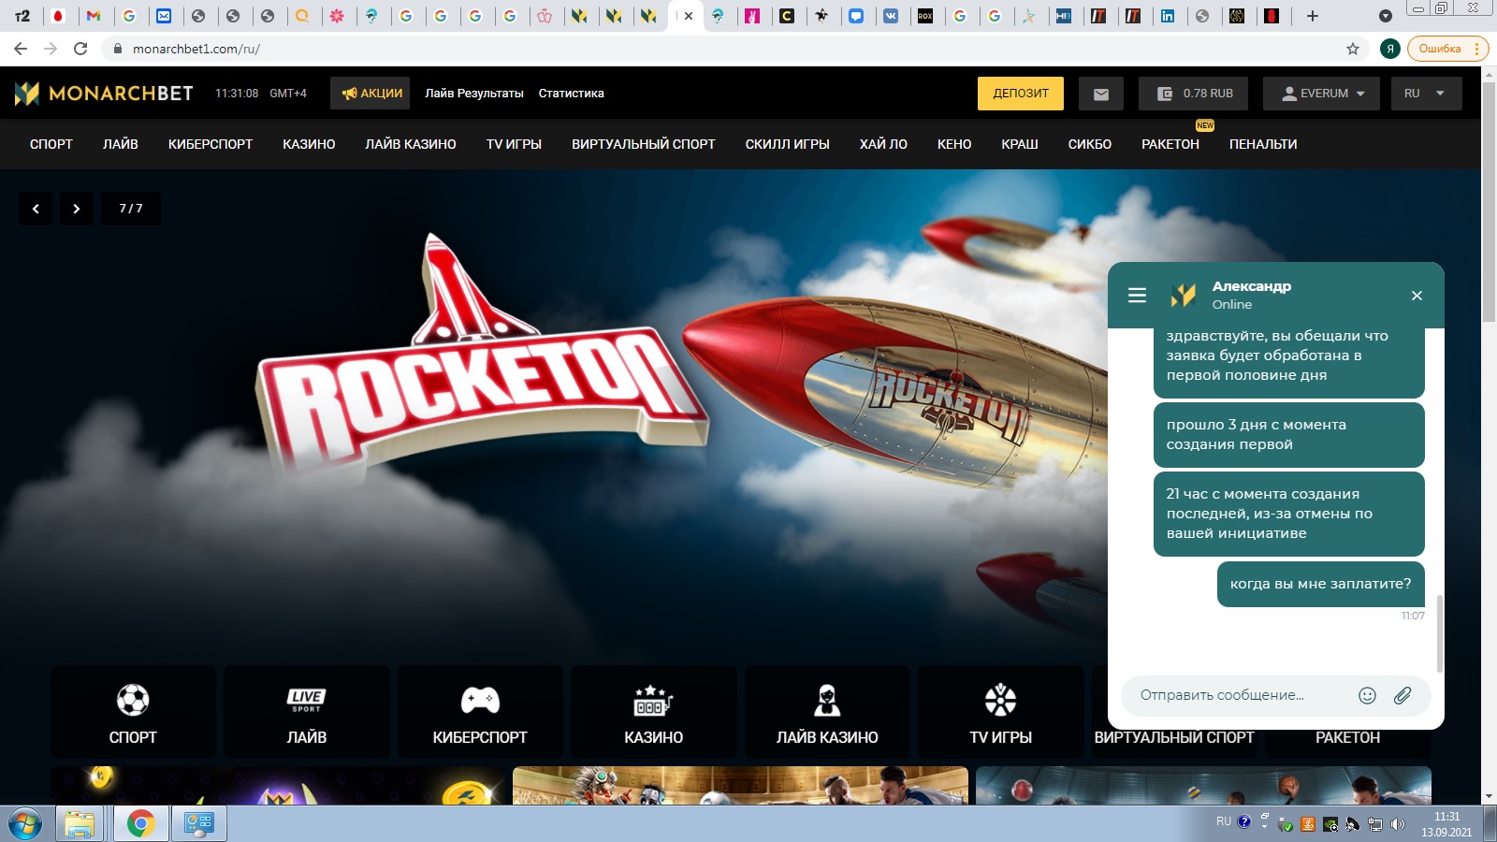Open the Chrome tab search dropdown
The width and height of the screenshot is (1497, 842).
coord(1386,16)
